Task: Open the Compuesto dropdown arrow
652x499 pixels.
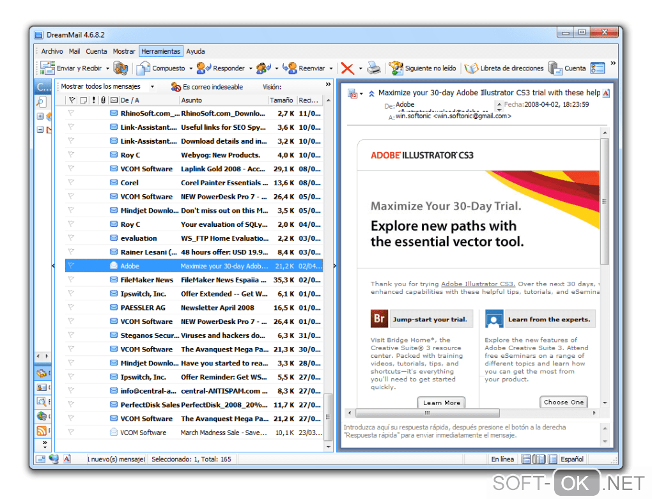Action: (191, 68)
